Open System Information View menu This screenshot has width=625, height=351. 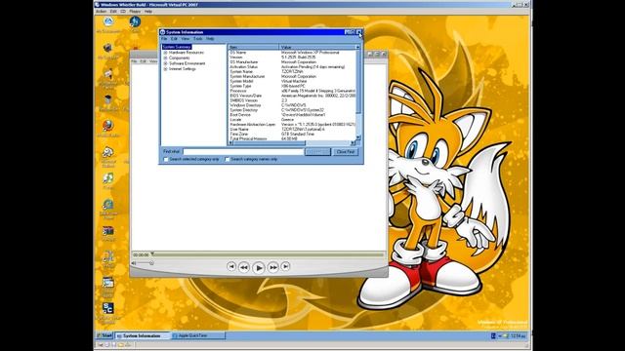pos(186,39)
